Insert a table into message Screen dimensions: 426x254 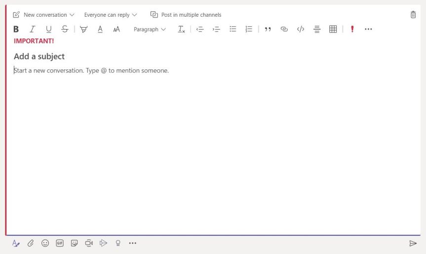[x=333, y=29]
